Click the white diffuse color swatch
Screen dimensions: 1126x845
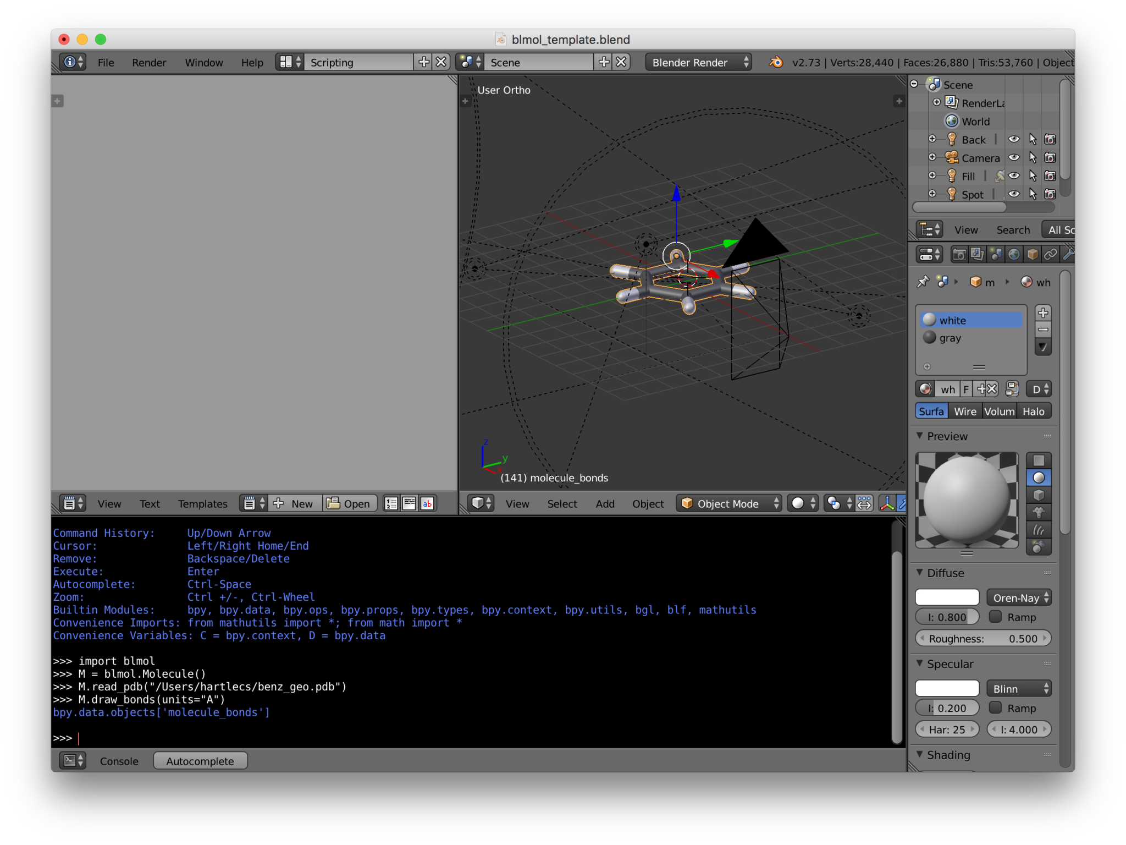[947, 597]
